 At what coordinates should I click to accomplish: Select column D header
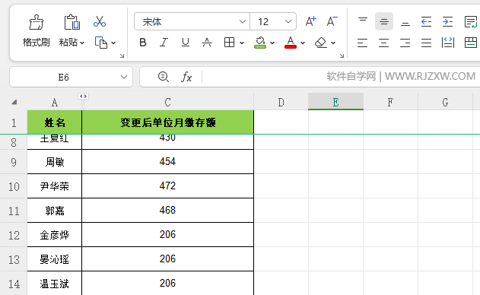coord(281,102)
